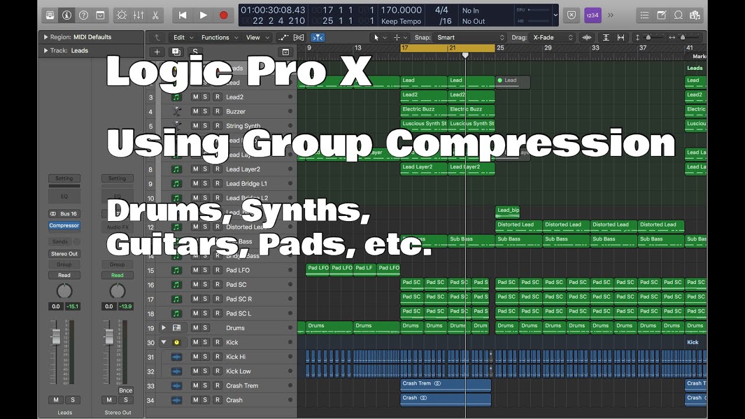745x419 pixels.
Task: Jump to the project beginning
Action: click(x=183, y=15)
